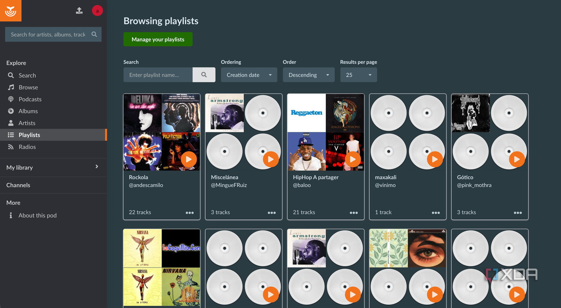Click the Pulp Fiction cover in Rockola playlist

(181, 151)
